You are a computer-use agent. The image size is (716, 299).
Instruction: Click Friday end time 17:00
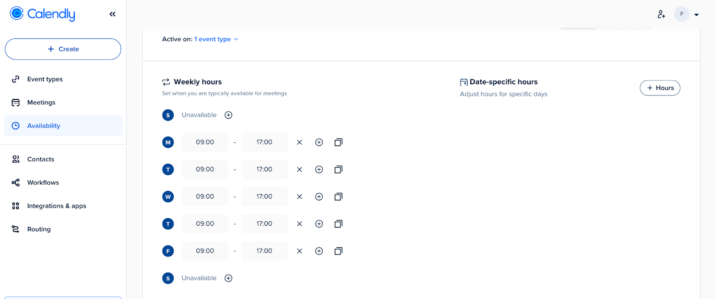click(x=264, y=251)
